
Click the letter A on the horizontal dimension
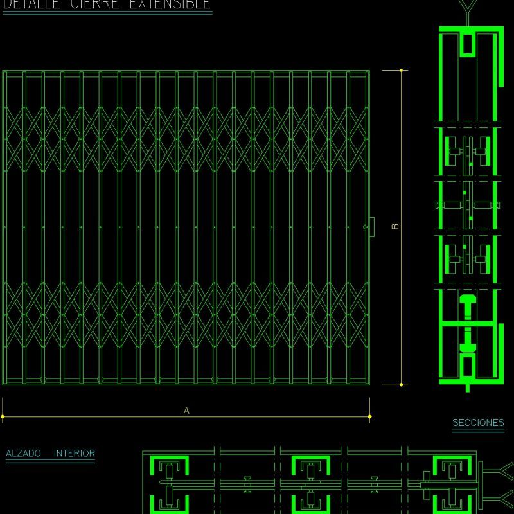(x=186, y=408)
